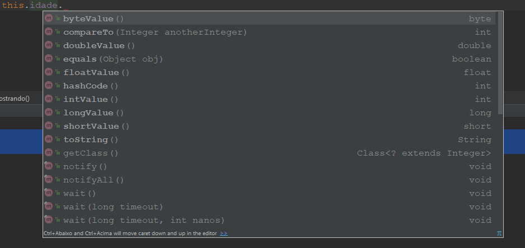Click the completion popup scrollbar thumb

500,63
